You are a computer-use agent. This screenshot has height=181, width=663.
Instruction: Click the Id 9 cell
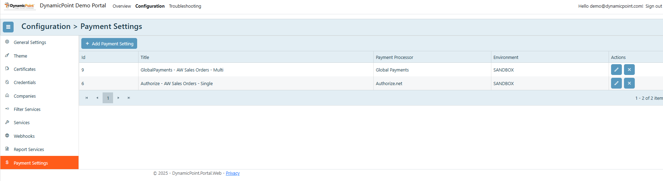coord(109,70)
